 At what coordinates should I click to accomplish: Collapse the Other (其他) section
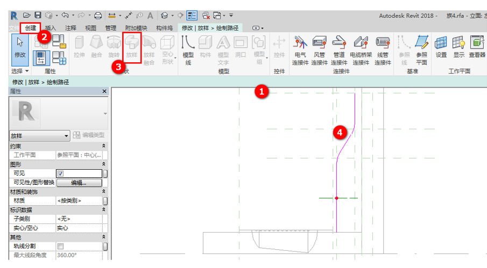[104, 237]
